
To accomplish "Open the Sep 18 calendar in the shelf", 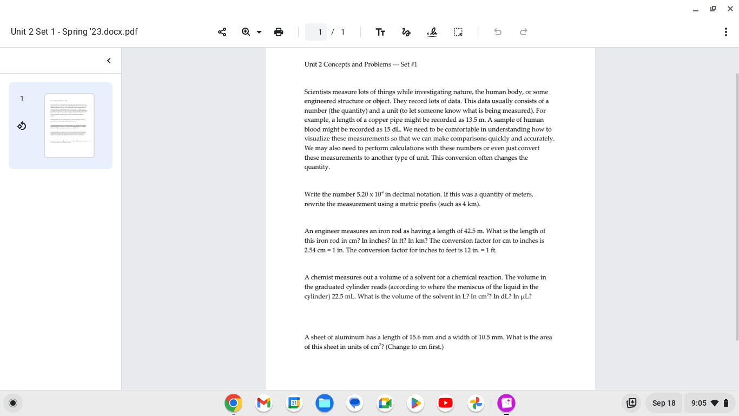I will [x=664, y=403].
